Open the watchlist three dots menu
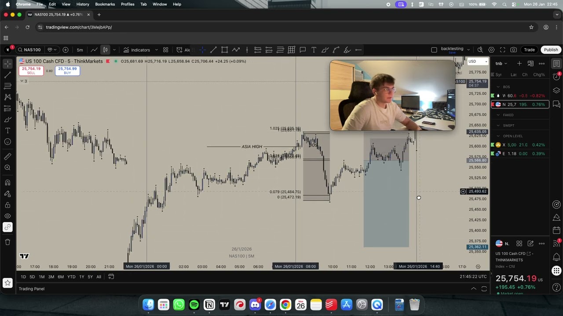 [x=541, y=64]
